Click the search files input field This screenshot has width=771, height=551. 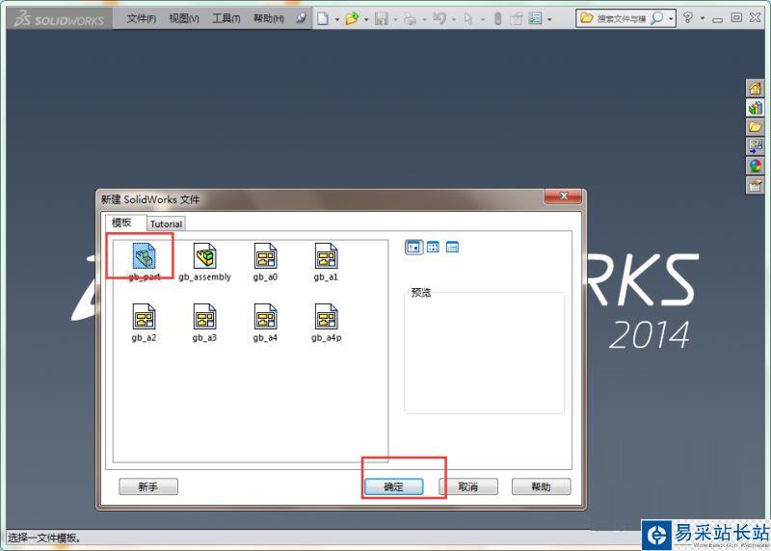click(x=621, y=18)
